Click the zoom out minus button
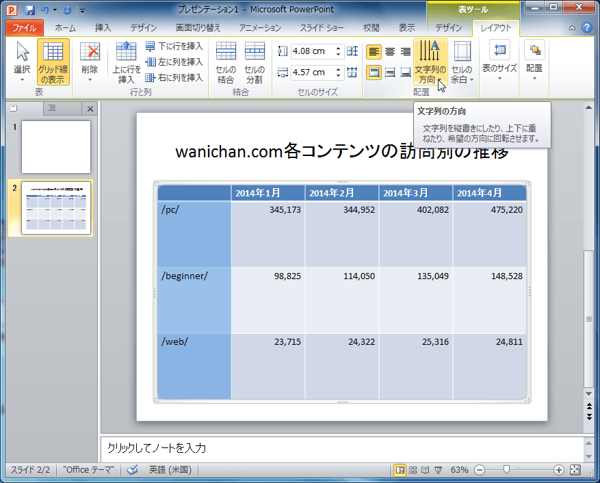Image resolution: width=600 pixels, height=483 pixels. (480, 470)
